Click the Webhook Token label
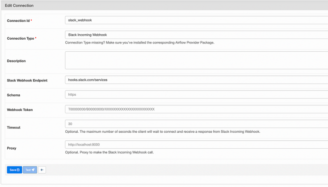328x187 pixels. [20, 110]
